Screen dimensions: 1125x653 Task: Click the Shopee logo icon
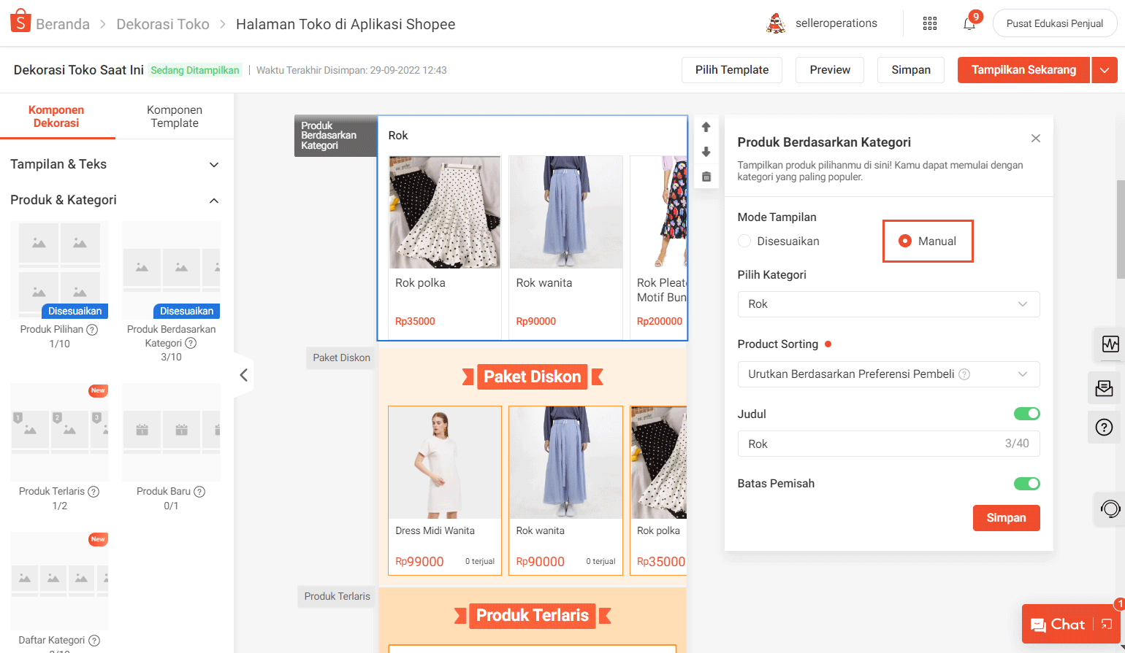20,22
